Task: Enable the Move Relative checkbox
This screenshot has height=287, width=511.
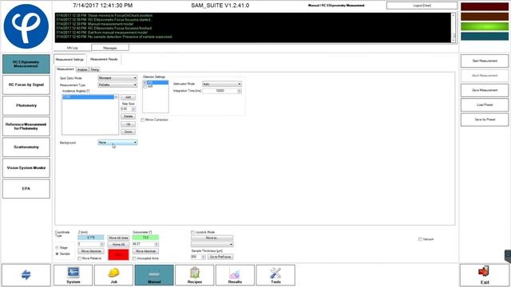Action: pyautogui.click(x=80, y=258)
